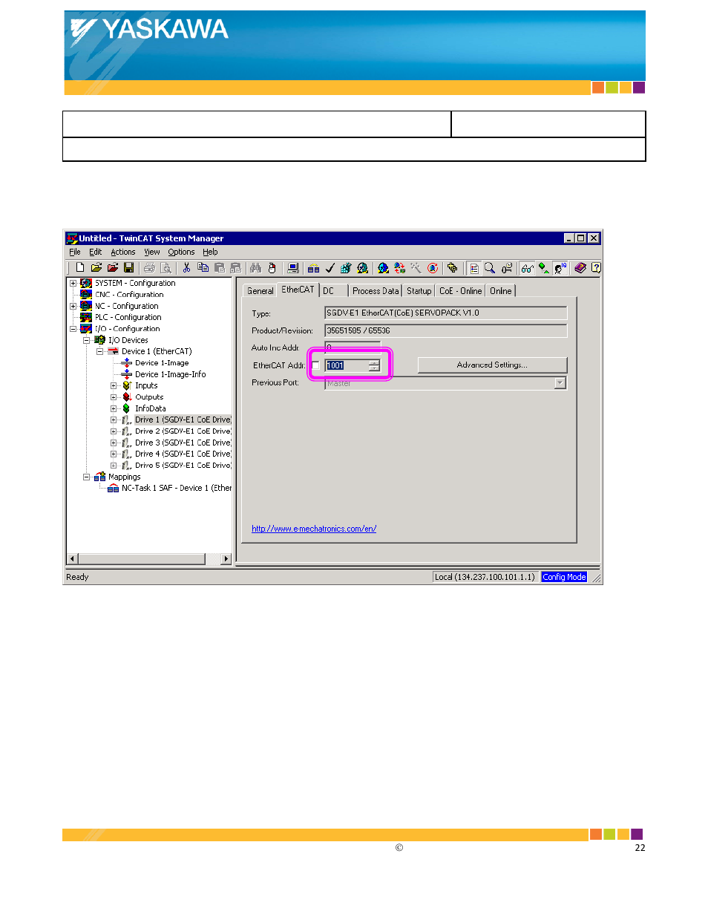Click the CNC - Configuration tree icon
708x917 pixels.
click(x=86, y=295)
